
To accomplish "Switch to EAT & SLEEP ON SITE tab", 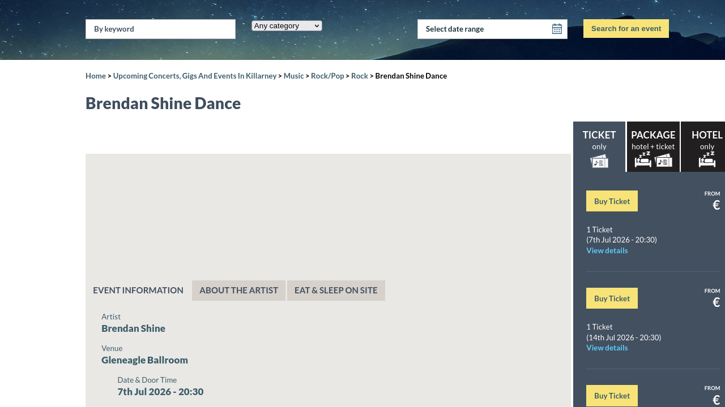I will (336, 291).
